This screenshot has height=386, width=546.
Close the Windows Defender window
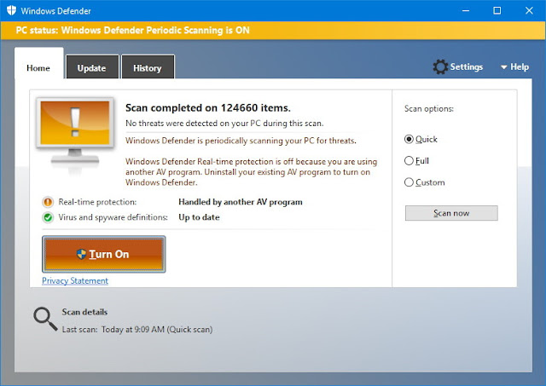pyautogui.click(x=529, y=10)
